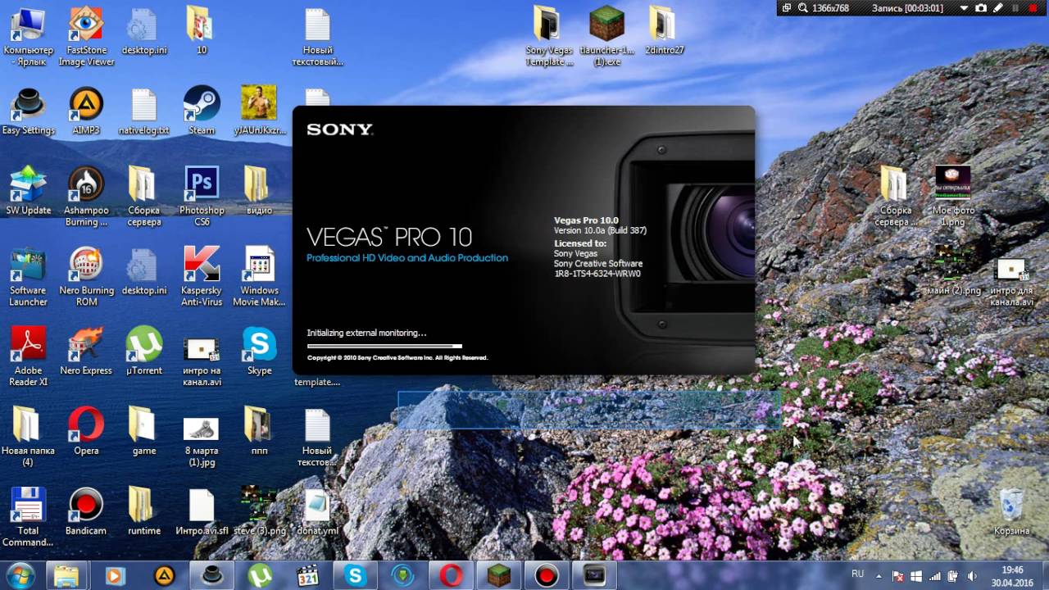
Task: Select the steve (3).png image file
Action: coord(259,512)
